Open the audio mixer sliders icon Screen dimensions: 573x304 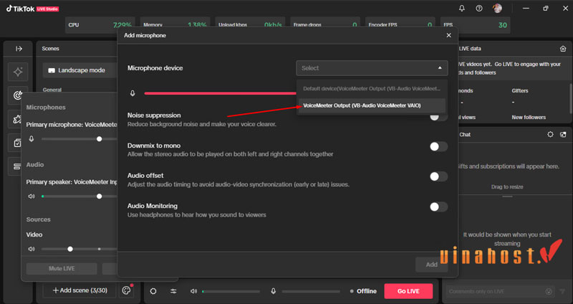click(173, 291)
